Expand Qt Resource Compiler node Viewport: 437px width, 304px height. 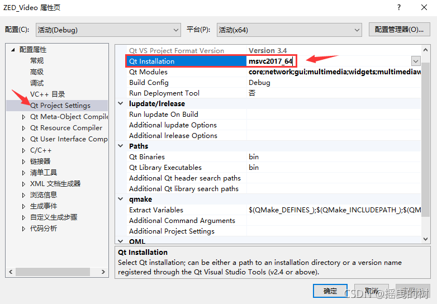pyautogui.click(x=23, y=128)
